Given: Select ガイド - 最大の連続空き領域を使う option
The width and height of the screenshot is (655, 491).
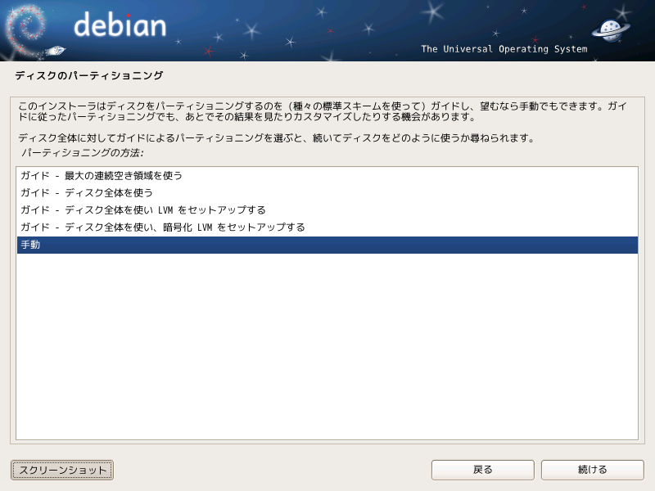Looking at the screenshot, I should tap(327, 176).
